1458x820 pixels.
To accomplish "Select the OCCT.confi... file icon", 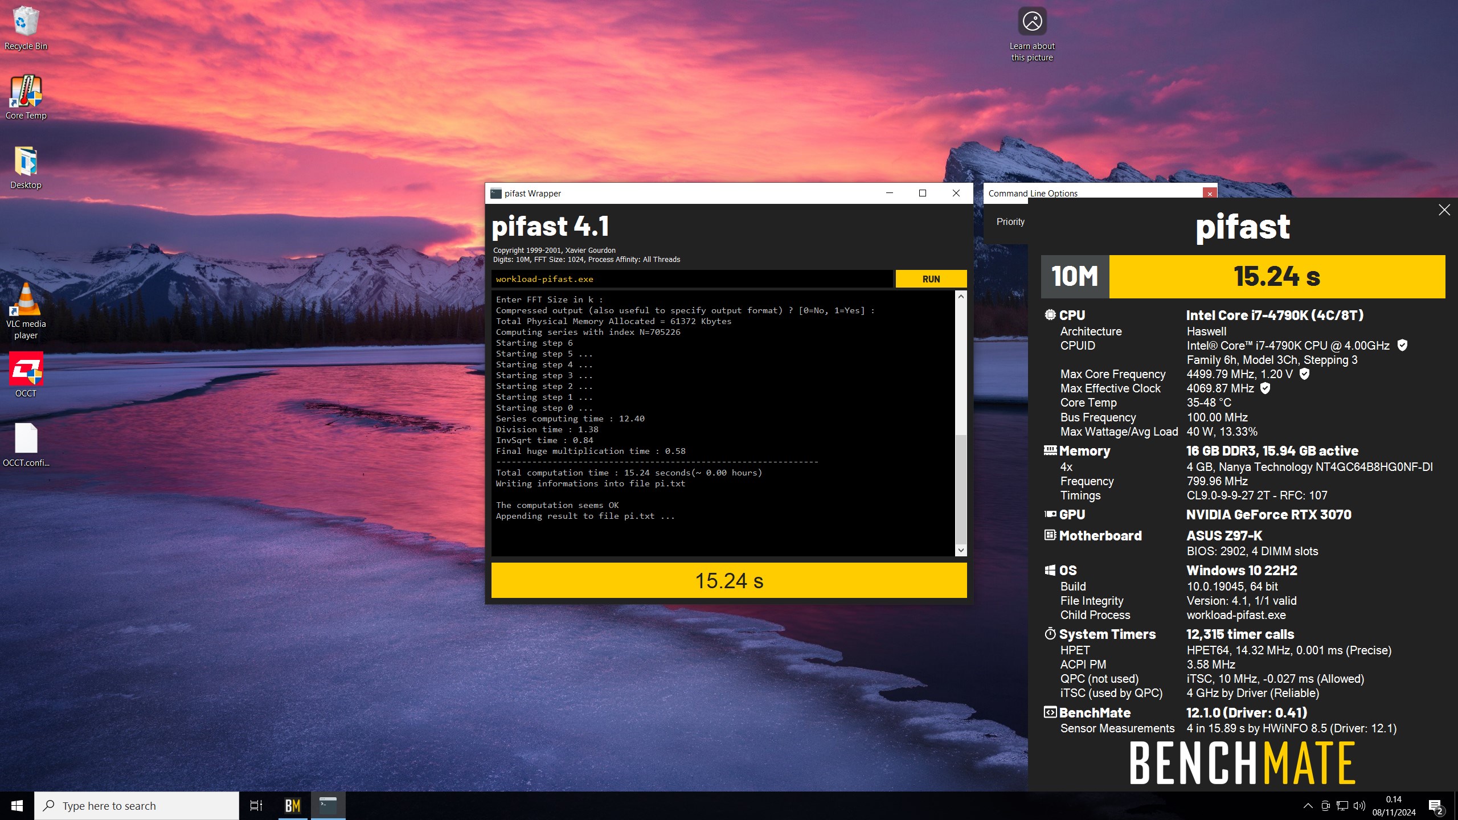I will tap(26, 445).
